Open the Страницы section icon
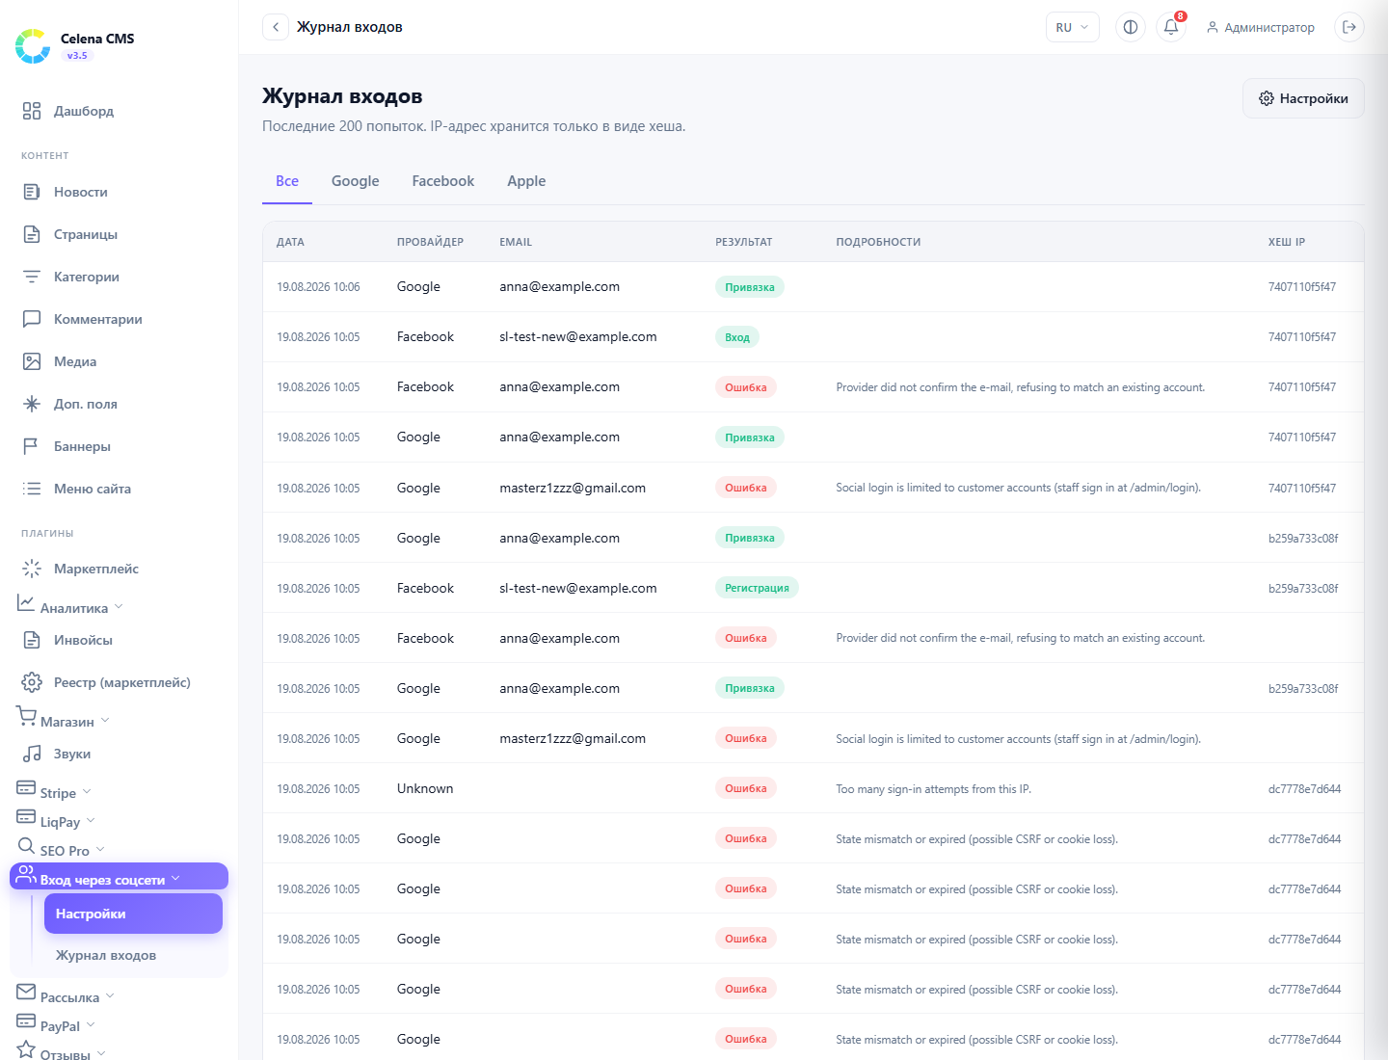 (x=32, y=234)
